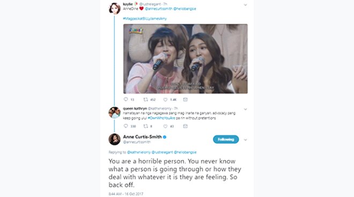Viewport: 354px width, 197px height.
Task: Open the video thumbnail of two singers
Action: point(186,58)
